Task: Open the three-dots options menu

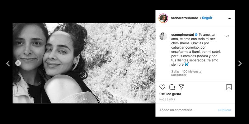Action: point(229,18)
